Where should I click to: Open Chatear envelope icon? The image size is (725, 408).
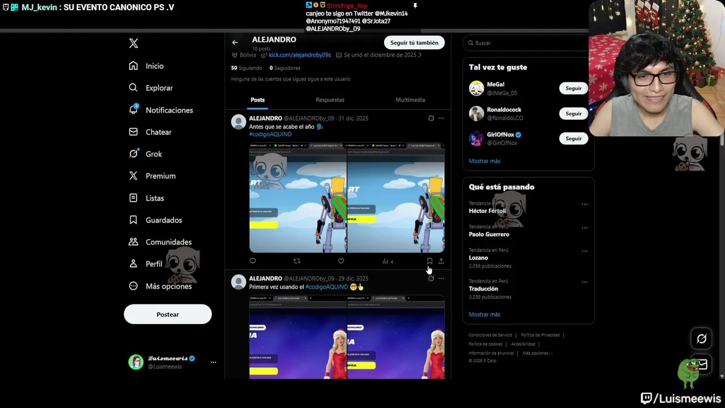tap(133, 131)
